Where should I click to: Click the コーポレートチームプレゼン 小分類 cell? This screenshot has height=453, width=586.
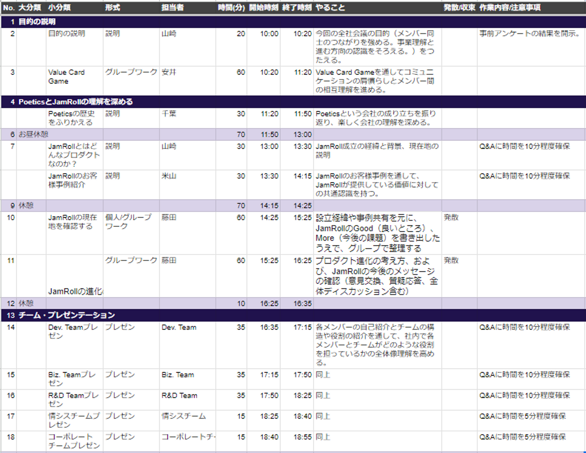pos(74,441)
